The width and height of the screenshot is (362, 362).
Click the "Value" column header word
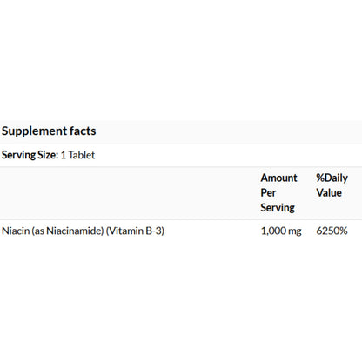coord(329,192)
